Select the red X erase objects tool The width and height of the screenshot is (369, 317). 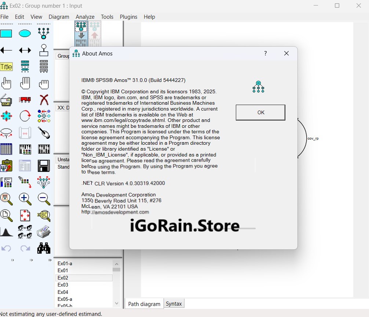(44, 100)
